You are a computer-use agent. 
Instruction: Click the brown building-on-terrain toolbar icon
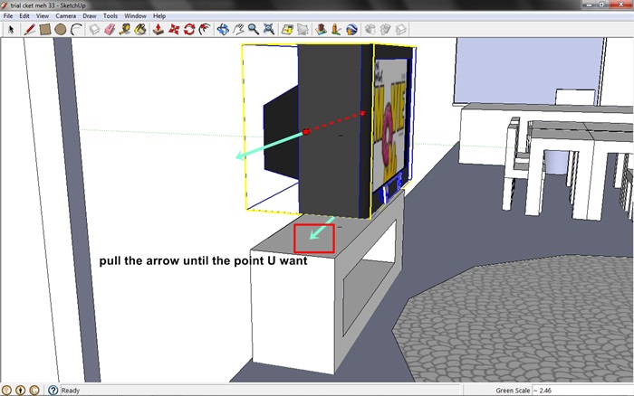pyautogui.click(x=321, y=30)
